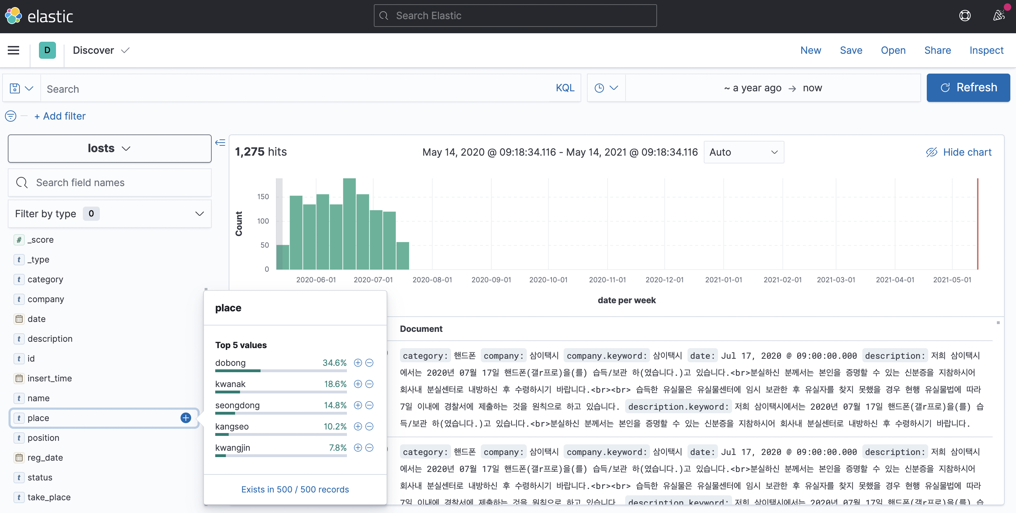Viewport: 1016px width, 513px height.
Task: Open the date quick menu clock icon
Action: point(606,88)
